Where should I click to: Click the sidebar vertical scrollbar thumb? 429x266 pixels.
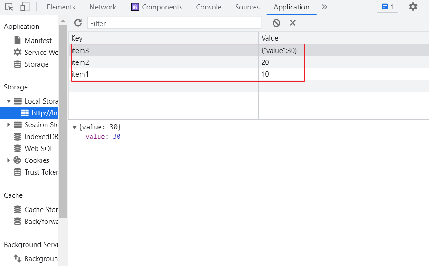pyautogui.click(x=63, y=121)
